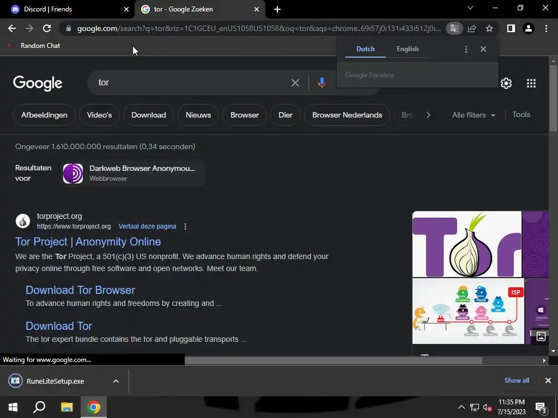
Task: Open the Alle filters dropdown
Action: tap(474, 115)
